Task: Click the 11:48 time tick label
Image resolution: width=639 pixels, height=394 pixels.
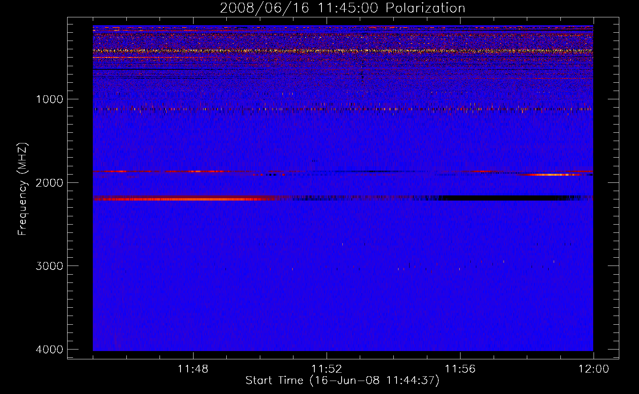Action: [193, 369]
